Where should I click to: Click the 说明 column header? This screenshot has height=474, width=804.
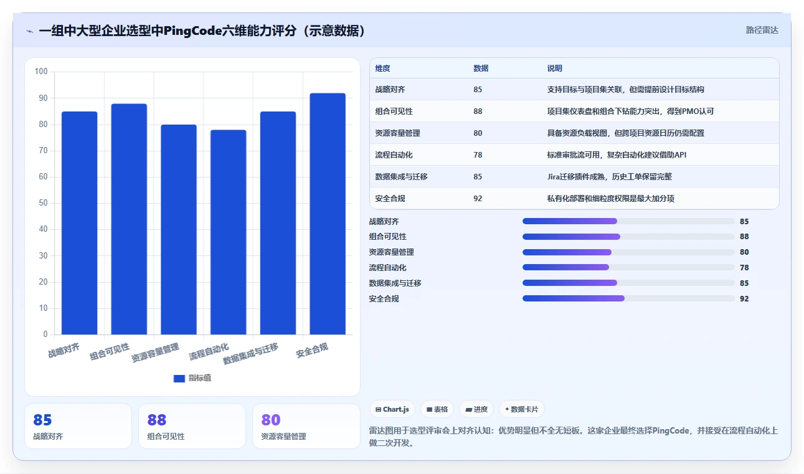pyautogui.click(x=555, y=69)
